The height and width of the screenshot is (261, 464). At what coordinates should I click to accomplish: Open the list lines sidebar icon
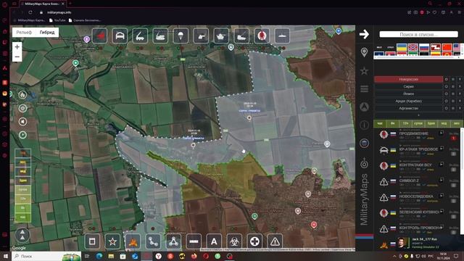point(364,88)
